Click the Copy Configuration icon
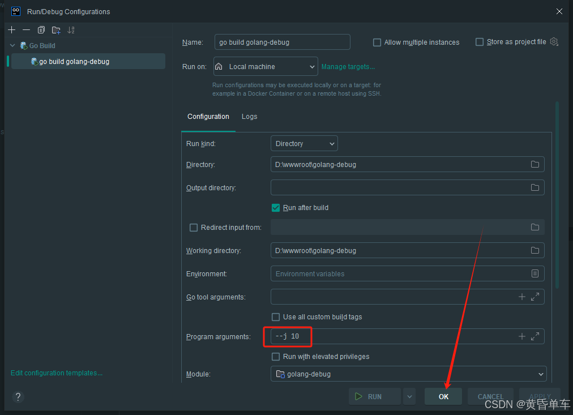The image size is (573, 415). click(x=41, y=30)
